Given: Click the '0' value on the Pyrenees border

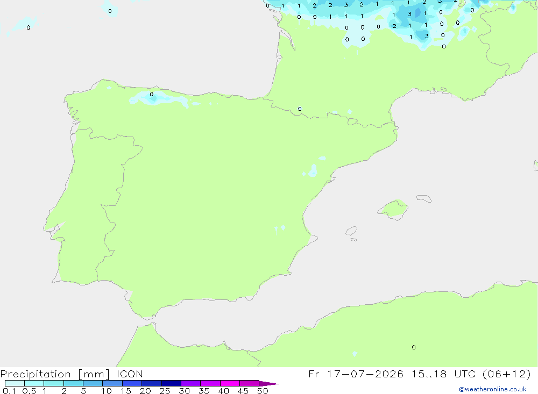Looking at the screenshot, I should [300, 109].
